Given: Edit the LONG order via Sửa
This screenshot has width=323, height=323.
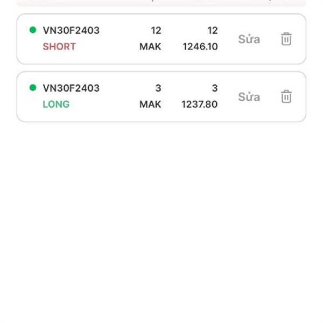Looking at the screenshot, I should click(249, 96).
